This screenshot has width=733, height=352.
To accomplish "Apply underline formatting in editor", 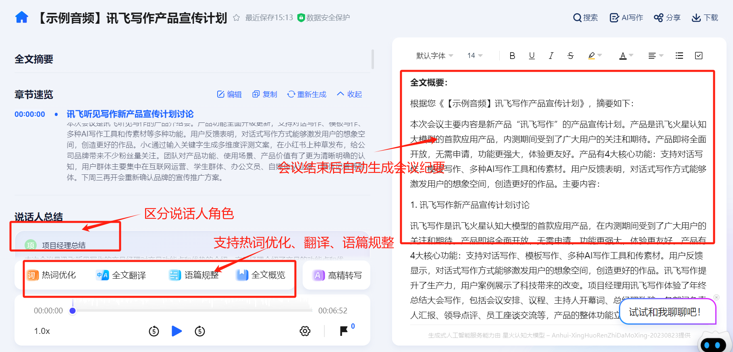I will 532,56.
